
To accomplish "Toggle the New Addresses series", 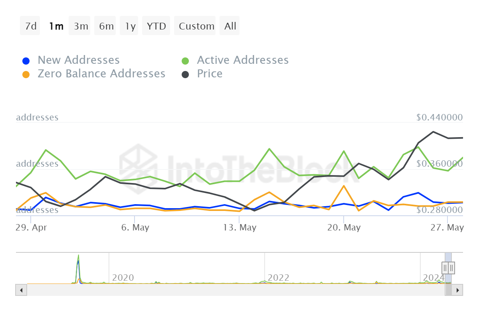I will coord(78,60).
